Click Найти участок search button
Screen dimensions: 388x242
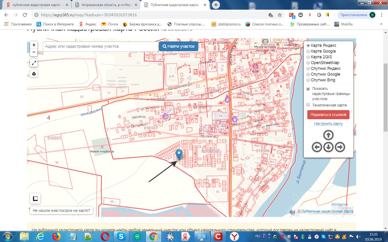click(x=179, y=46)
